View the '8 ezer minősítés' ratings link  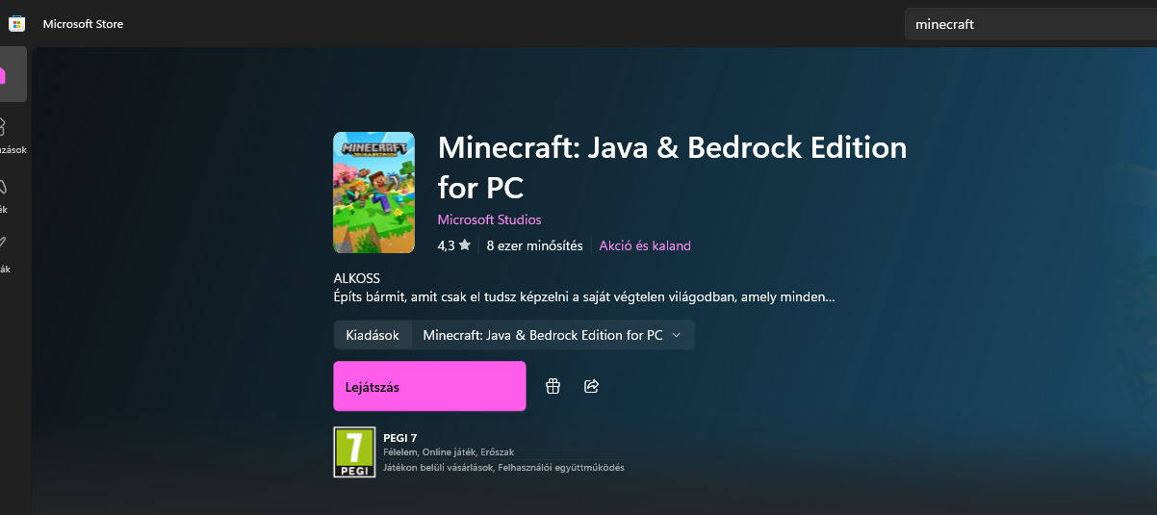click(x=534, y=245)
